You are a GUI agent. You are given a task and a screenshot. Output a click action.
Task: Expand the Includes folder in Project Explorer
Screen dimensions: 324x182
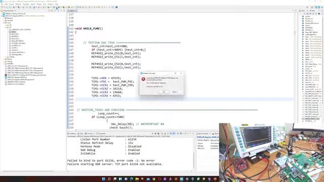pyautogui.click(x=4, y=20)
